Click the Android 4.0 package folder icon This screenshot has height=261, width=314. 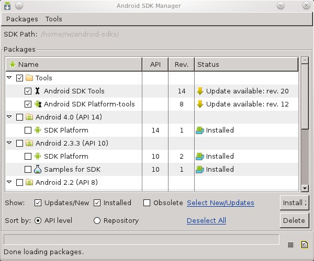(x=29, y=117)
